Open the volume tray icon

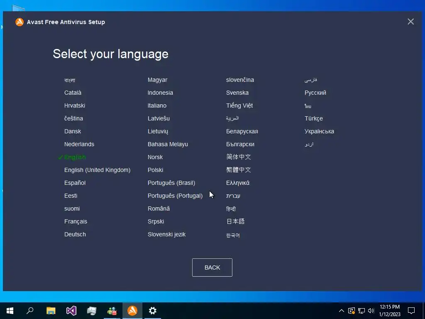tap(371, 311)
